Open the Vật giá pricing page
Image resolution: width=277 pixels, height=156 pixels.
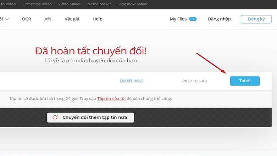72,19
